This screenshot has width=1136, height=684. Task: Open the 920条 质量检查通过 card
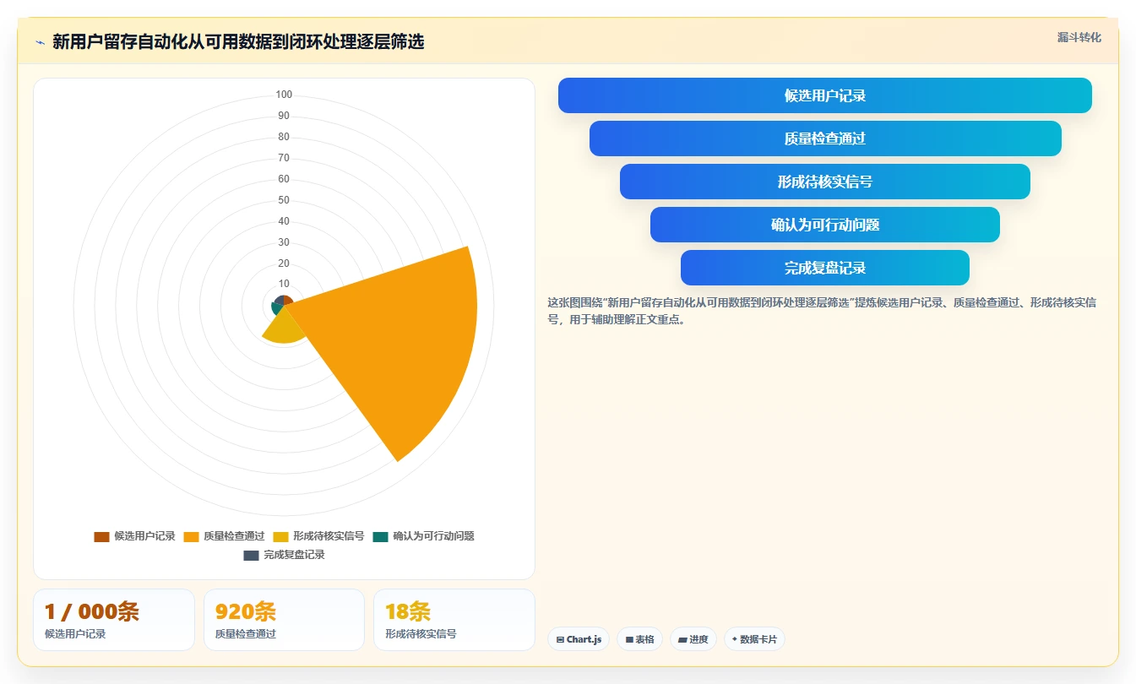pos(284,620)
